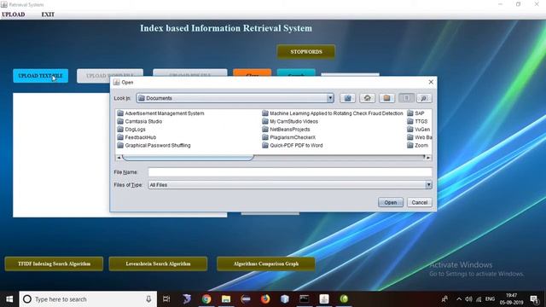Click the taskbar search box
546x307 pixels.
pyautogui.click(x=88, y=299)
